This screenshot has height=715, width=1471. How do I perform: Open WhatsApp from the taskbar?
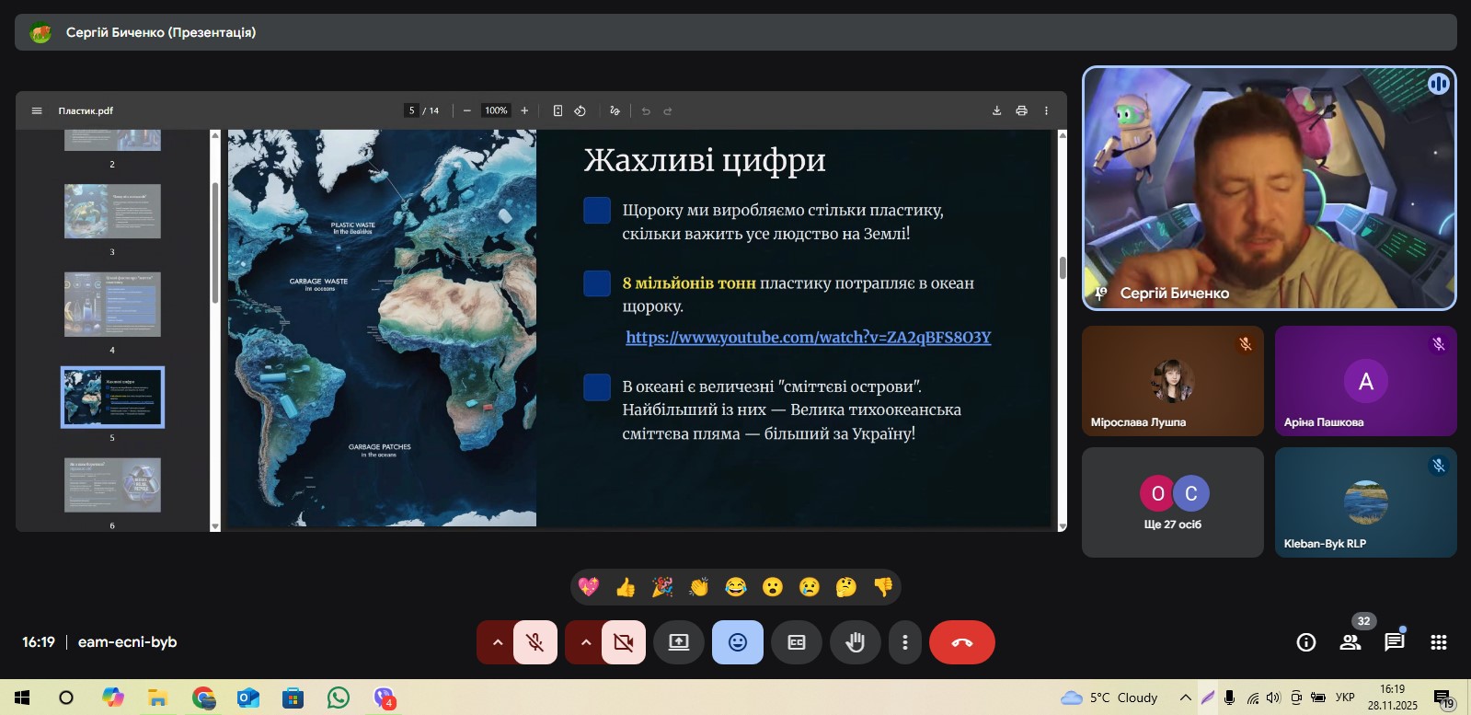point(339,698)
